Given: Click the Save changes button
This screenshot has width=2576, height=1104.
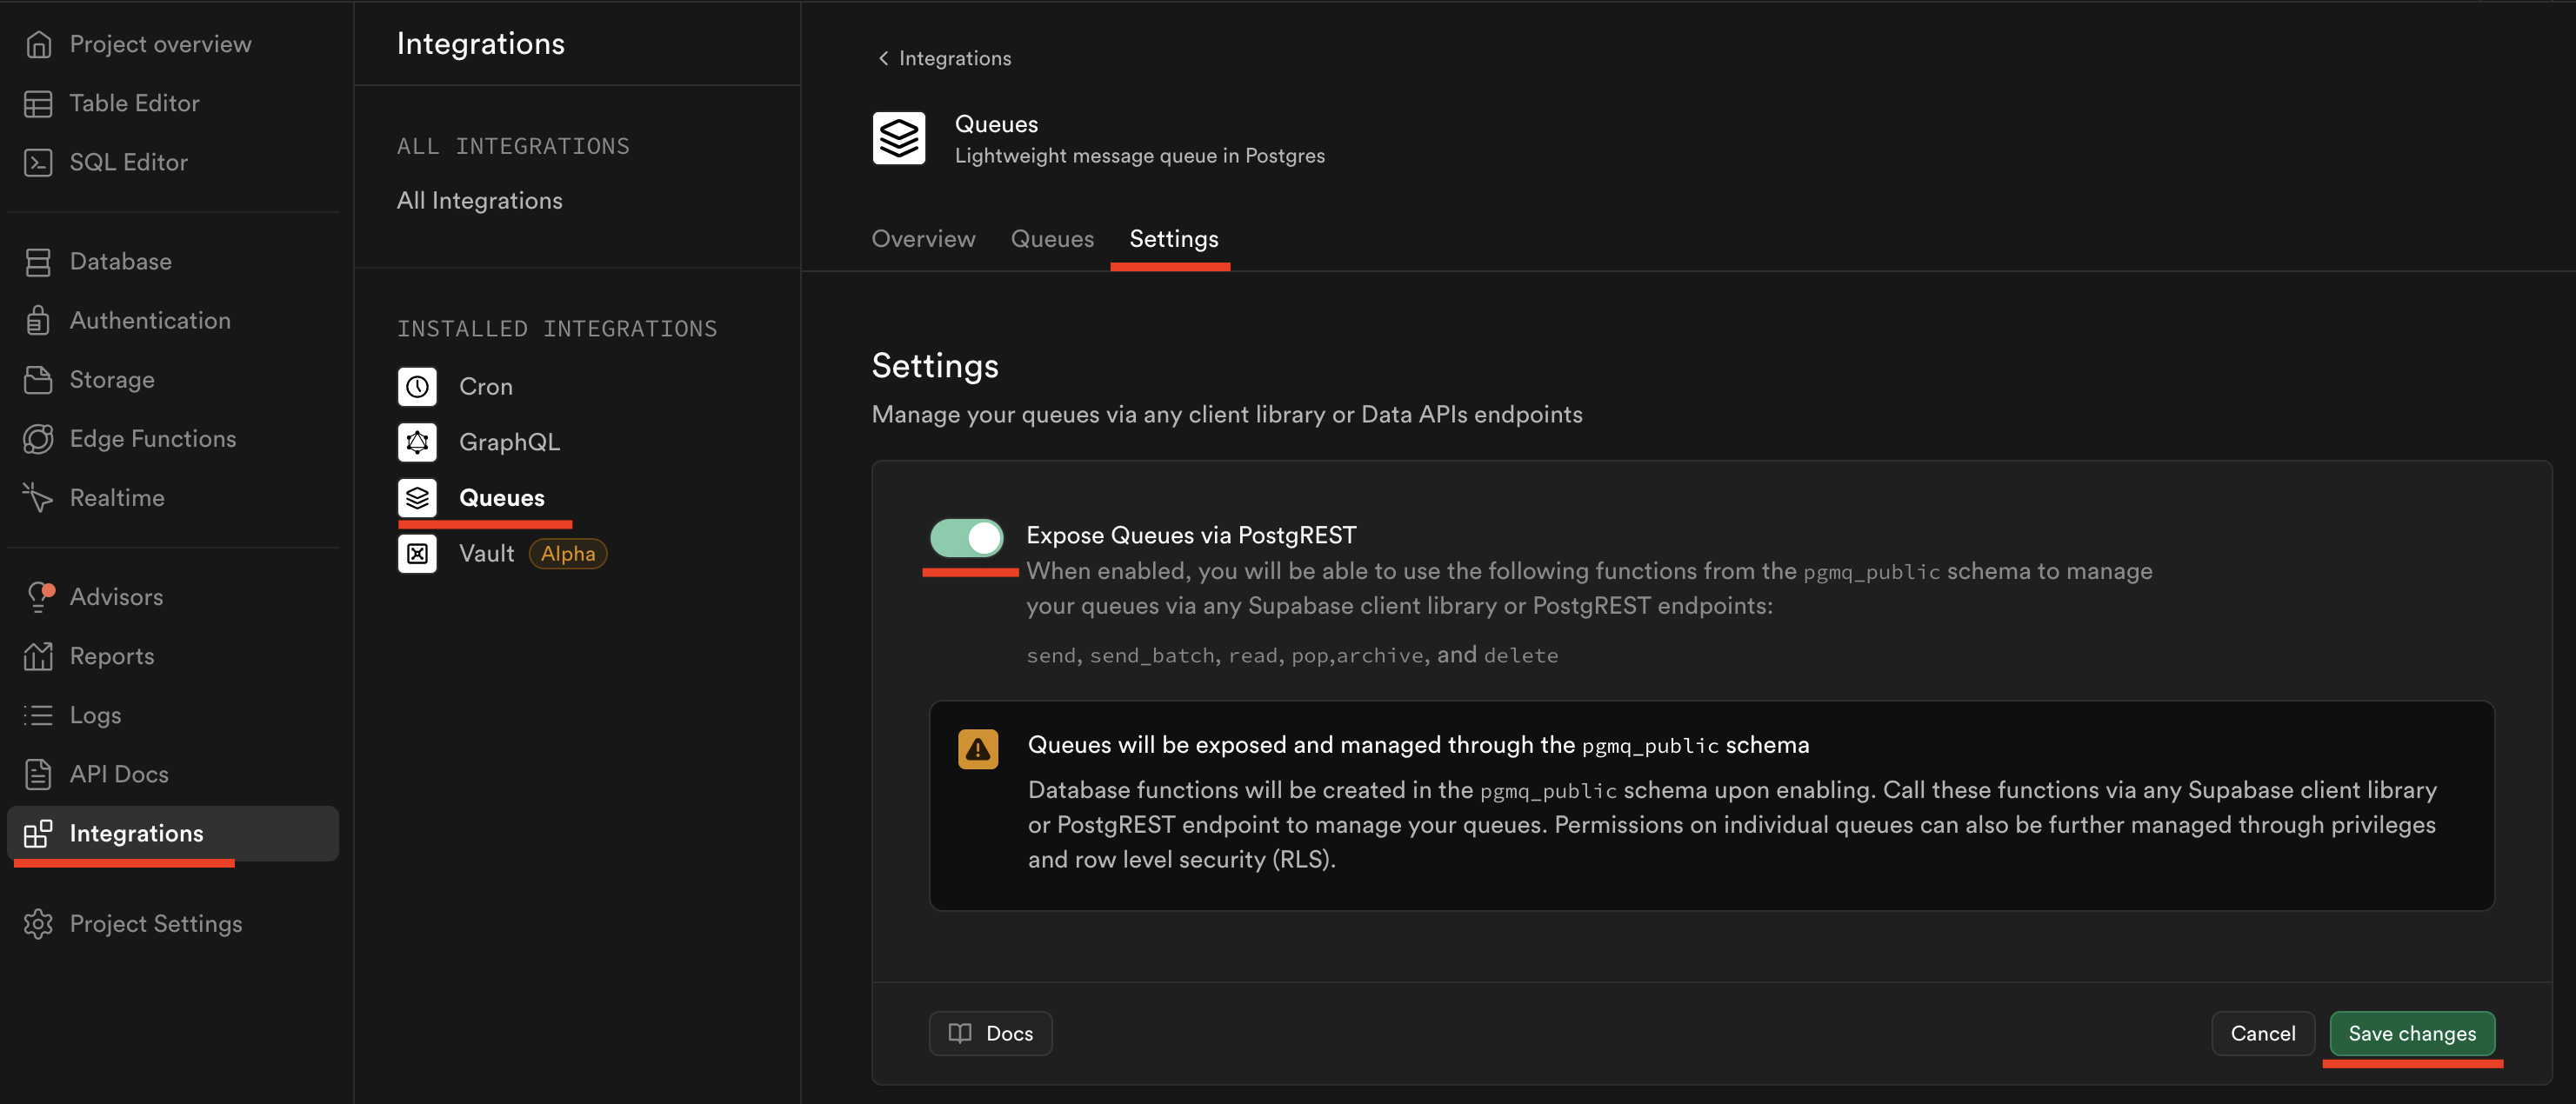Looking at the screenshot, I should (x=2412, y=1033).
